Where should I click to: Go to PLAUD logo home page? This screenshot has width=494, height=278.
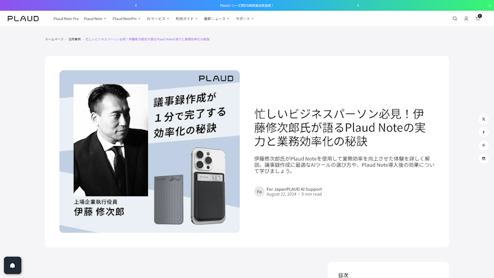pos(23,19)
